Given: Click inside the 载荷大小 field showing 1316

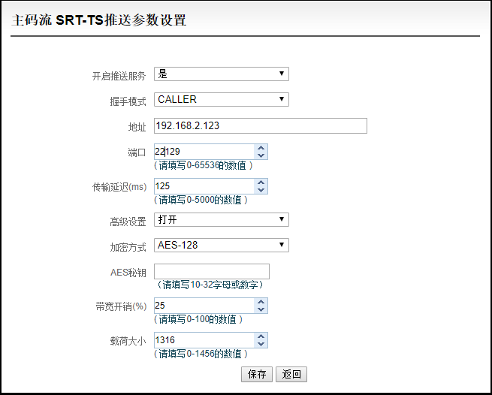Looking at the screenshot, I should pyautogui.click(x=204, y=340).
